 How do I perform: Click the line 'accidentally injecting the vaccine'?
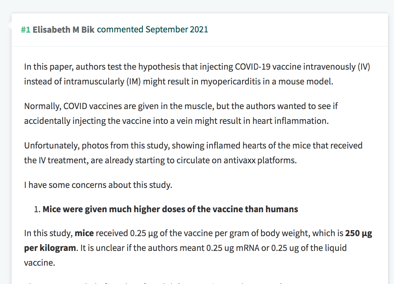point(176,121)
